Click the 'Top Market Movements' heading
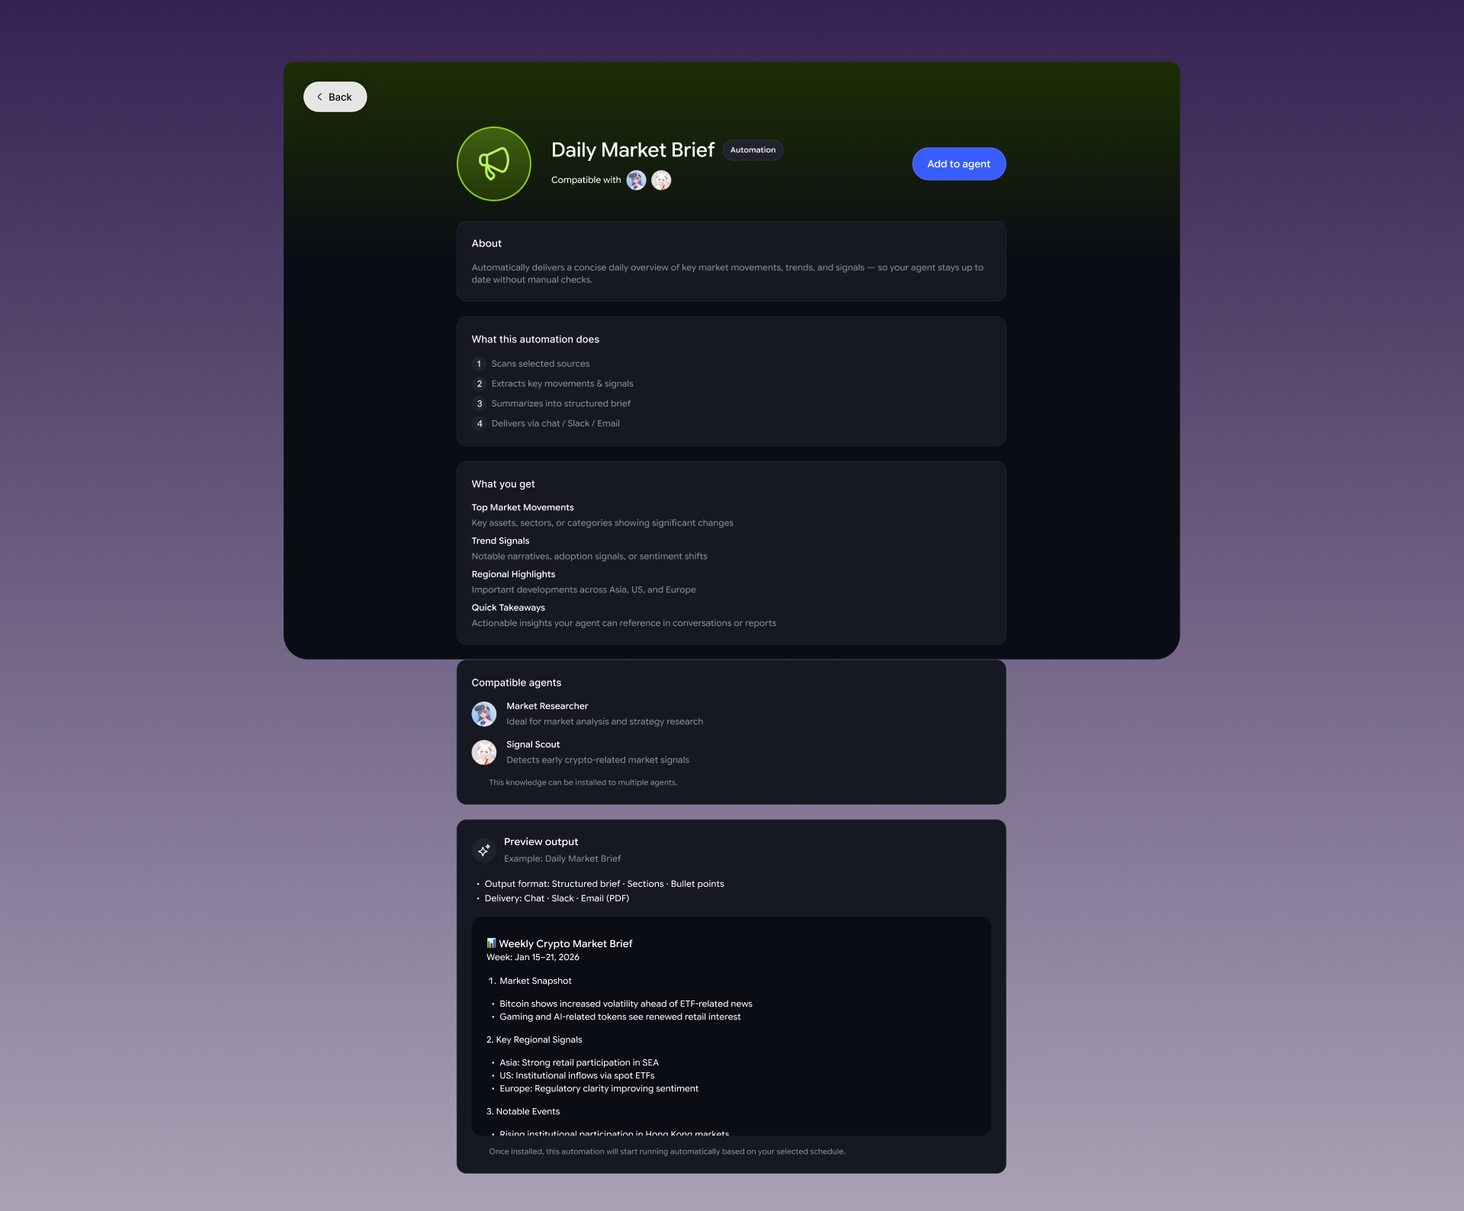Screen dimensions: 1464x1211 (522, 507)
